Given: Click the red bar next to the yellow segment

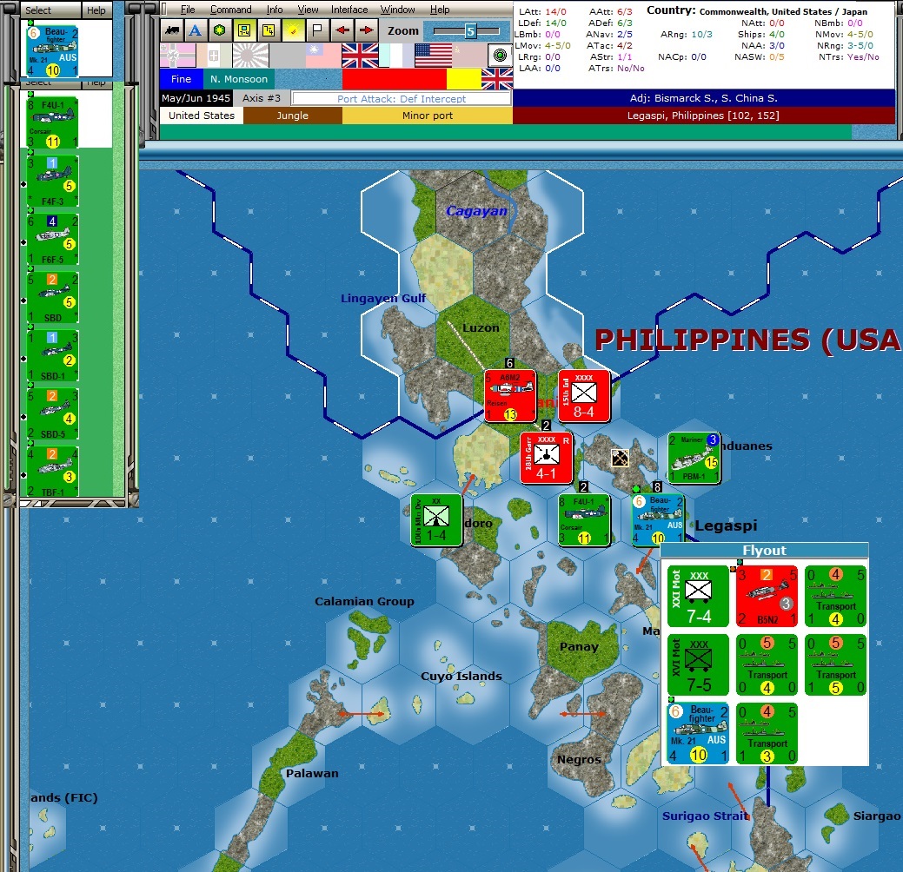Looking at the screenshot, I should (394, 79).
